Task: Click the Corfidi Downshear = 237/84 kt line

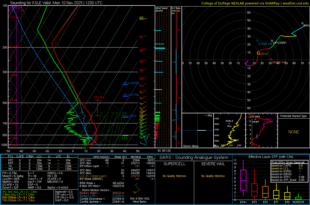Action: (x=102, y=199)
